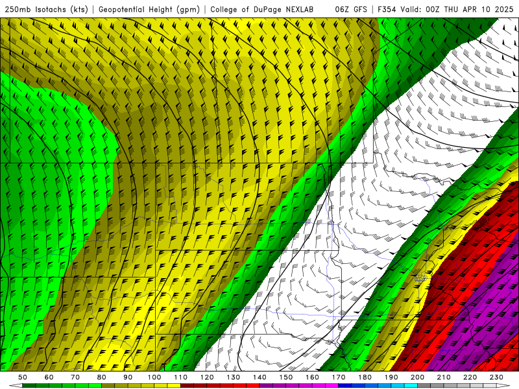Click the legend label '70'
This screenshot has width=519, height=389.
click(75, 377)
